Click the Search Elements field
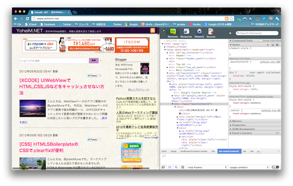Screen dimensions: 293x186 click(x=257, y=33)
